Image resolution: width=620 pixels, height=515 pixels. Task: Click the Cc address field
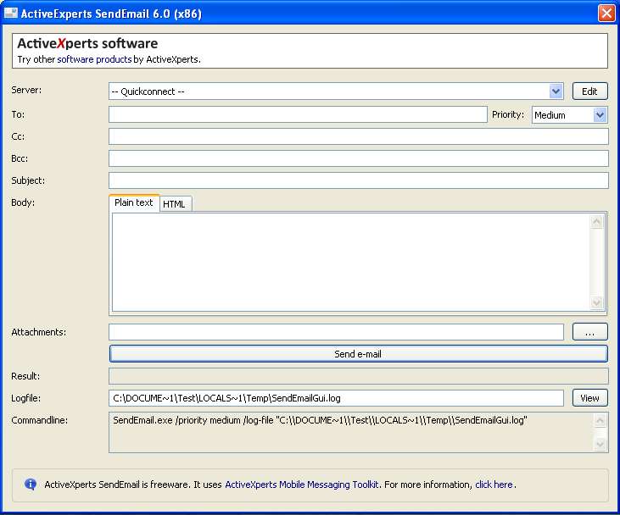pyautogui.click(x=358, y=136)
